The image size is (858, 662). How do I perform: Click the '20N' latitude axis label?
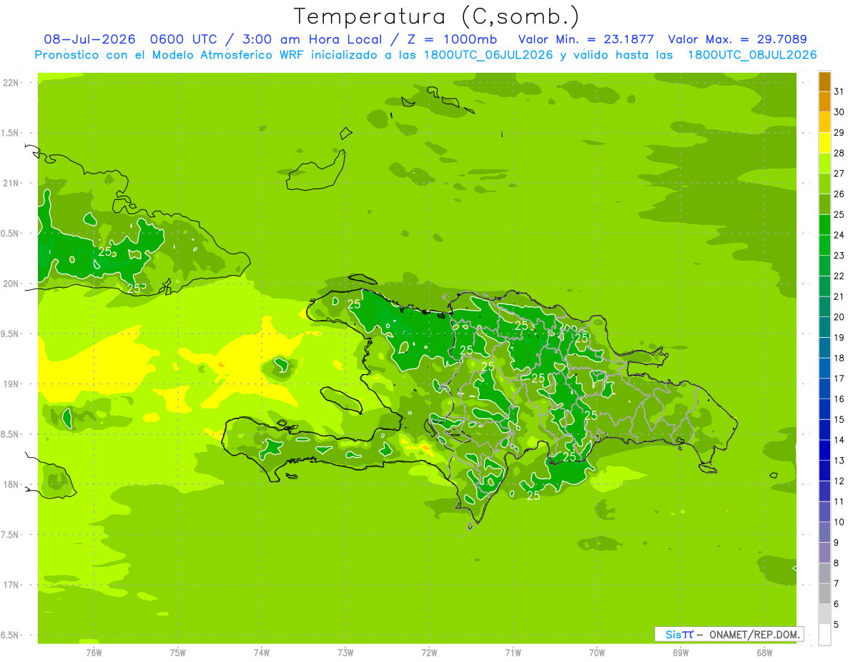[11, 284]
